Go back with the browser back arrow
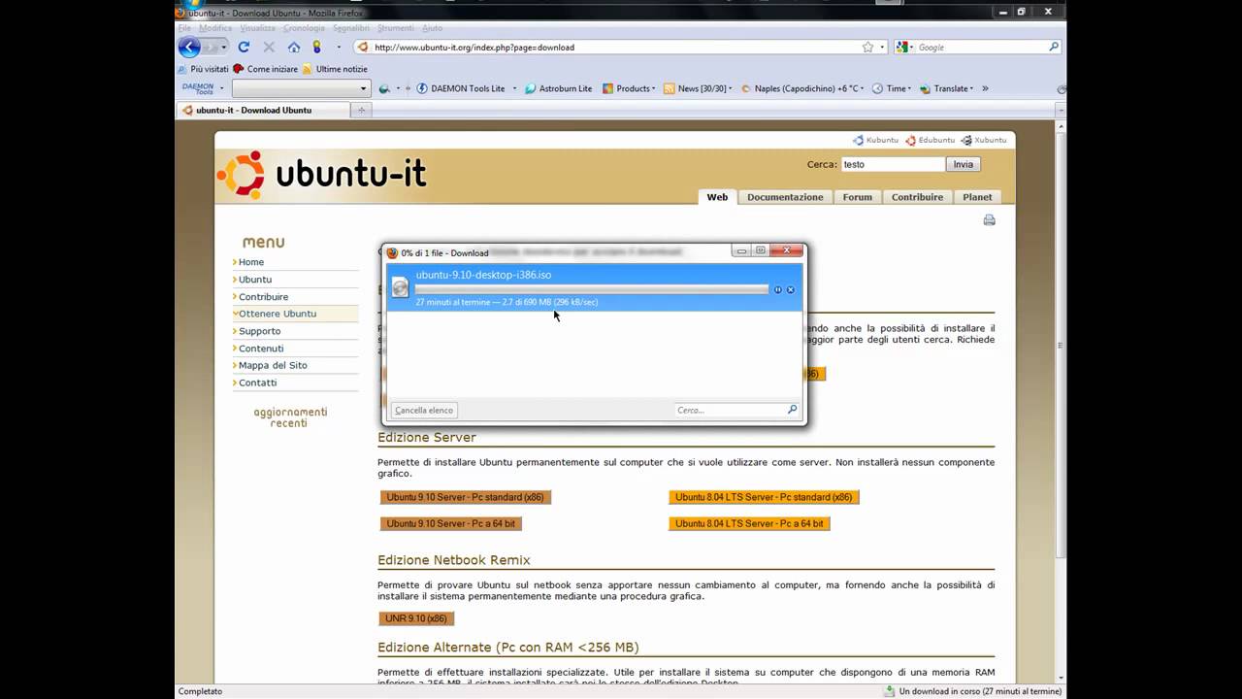The height and width of the screenshot is (699, 1242). [x=189, y=47]
